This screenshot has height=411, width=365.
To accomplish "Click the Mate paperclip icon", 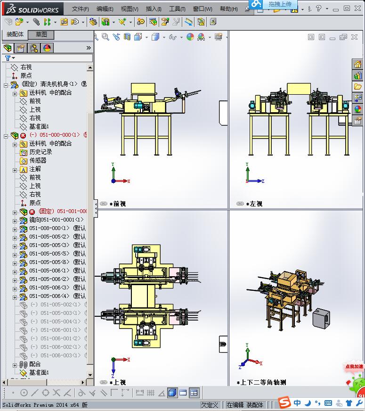I will (x=36, y=22).
